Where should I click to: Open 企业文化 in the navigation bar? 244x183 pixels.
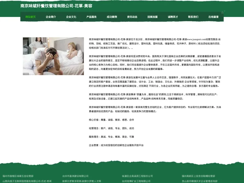71,17
